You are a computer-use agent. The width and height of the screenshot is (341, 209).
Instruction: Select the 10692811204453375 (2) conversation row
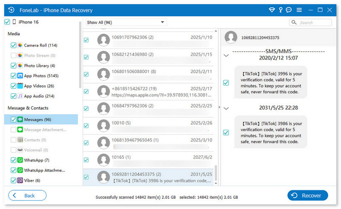[148, 177]
